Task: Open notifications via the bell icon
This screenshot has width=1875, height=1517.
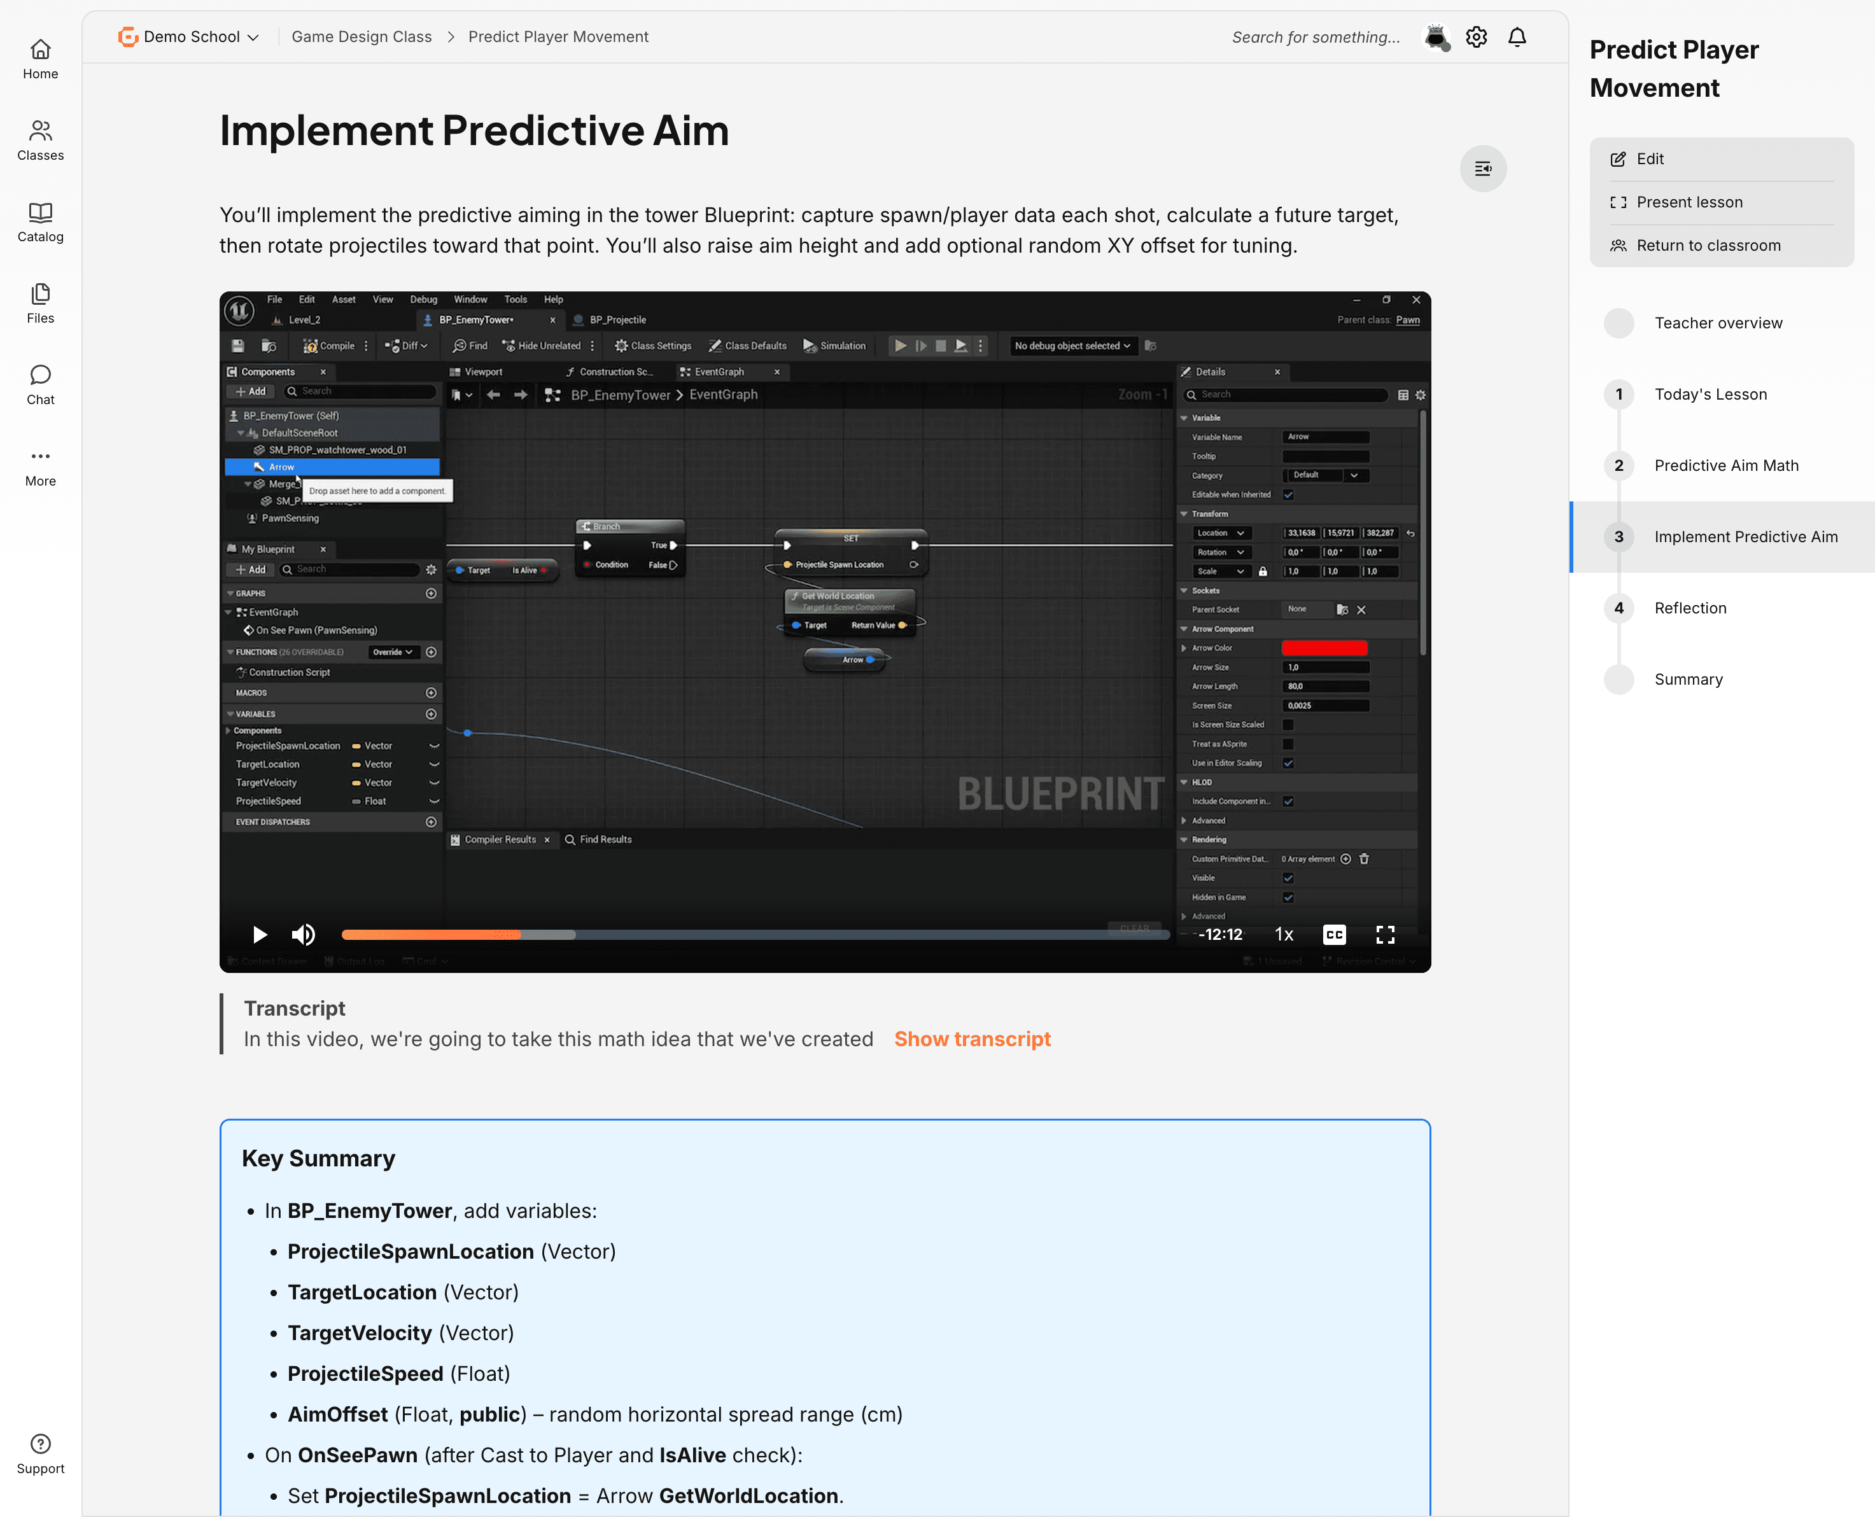Action: point(1517,37)
